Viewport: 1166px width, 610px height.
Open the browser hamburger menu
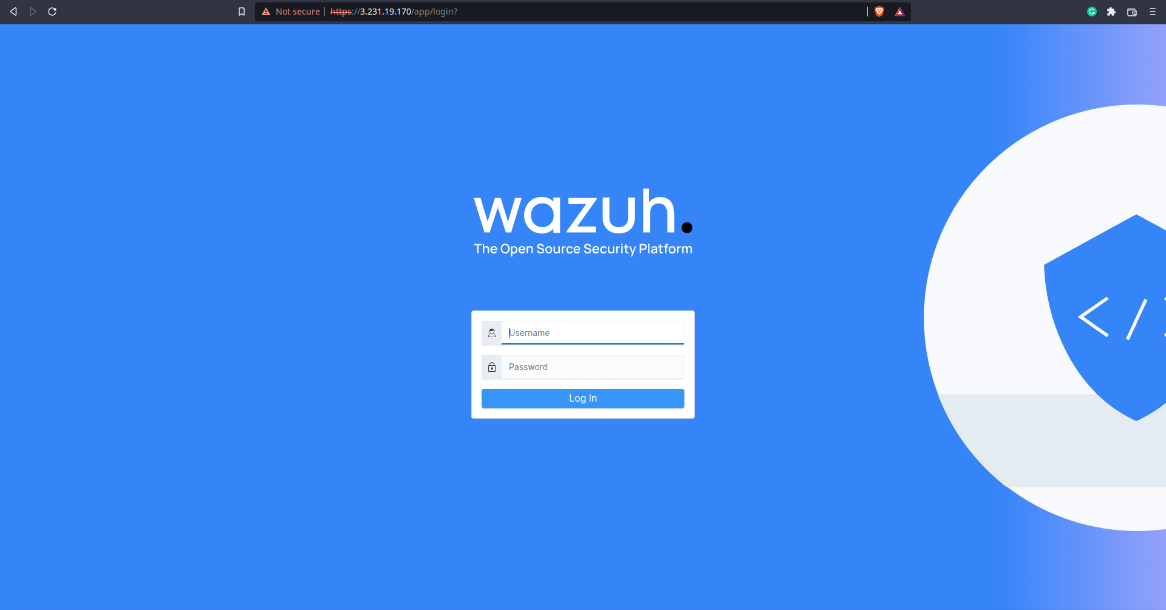pos(1153,12)
